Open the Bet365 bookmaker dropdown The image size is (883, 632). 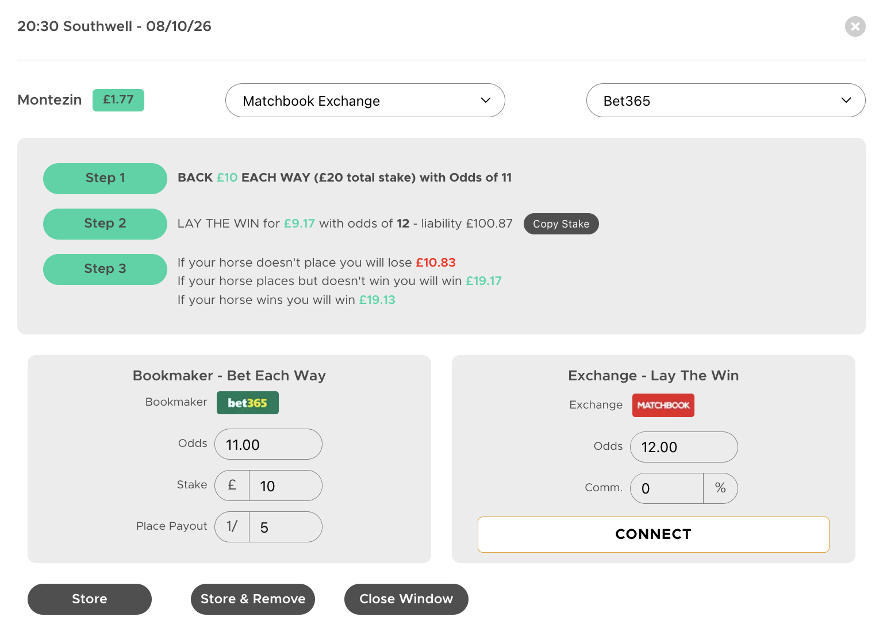725,101
